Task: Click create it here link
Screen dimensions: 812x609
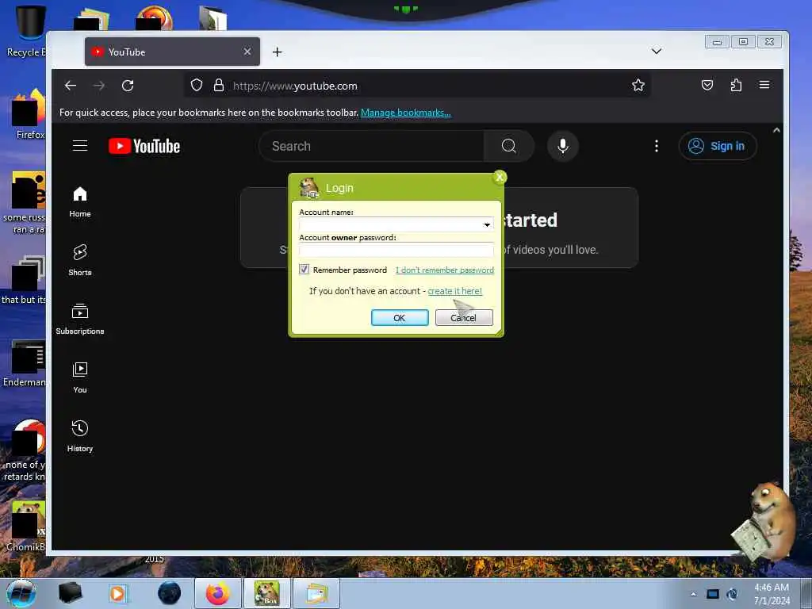Action: coord(454,292)
